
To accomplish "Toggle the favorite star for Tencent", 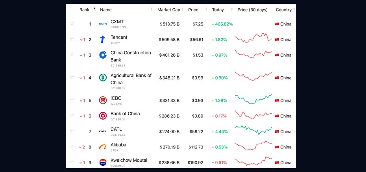I will pos(72,39).
